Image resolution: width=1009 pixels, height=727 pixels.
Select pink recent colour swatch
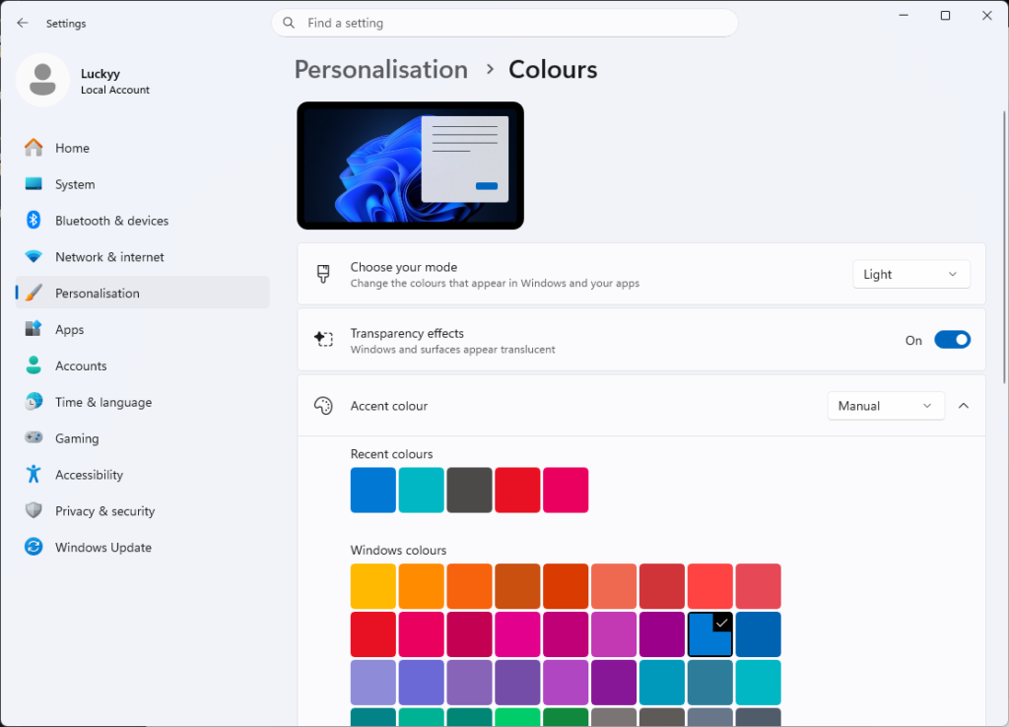point(566,491)
